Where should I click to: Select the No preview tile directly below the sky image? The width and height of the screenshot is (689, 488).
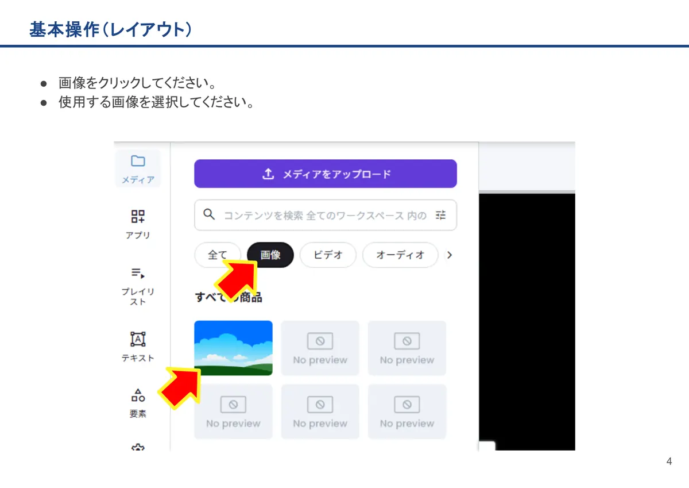point(233,412)
